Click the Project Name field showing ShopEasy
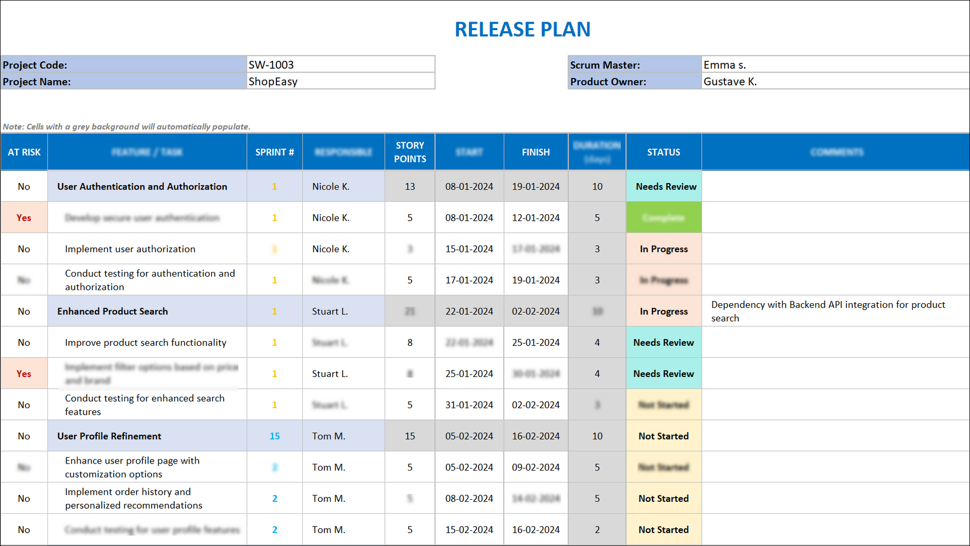Image resolution: width=970 pixels, height=546 pixels. [x=339, y=81]
